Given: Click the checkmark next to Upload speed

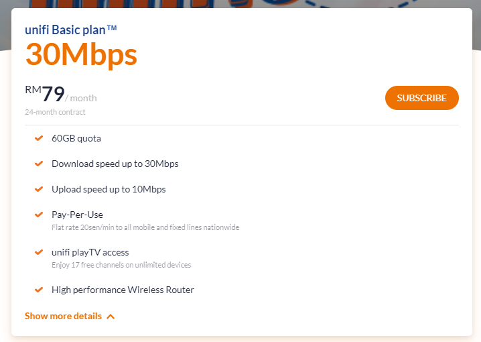Looking at the screenshot, I should (x=39, y=189).
